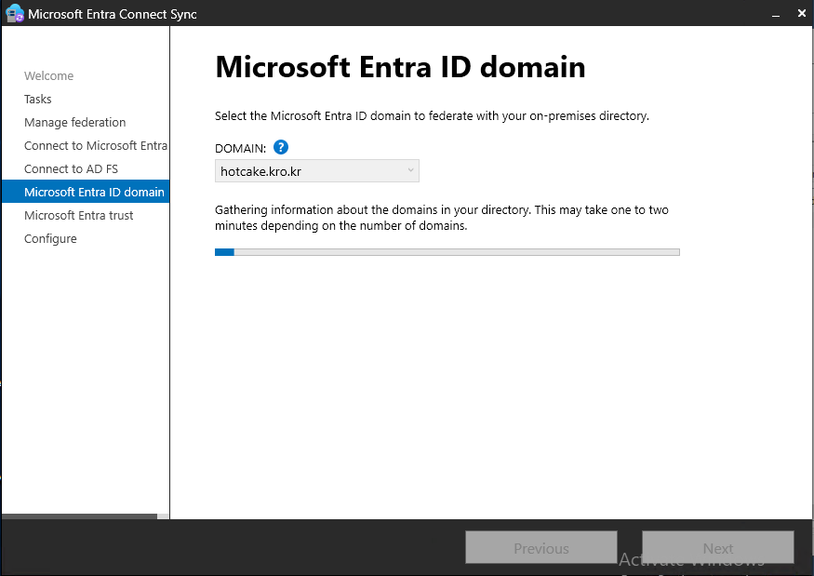This screenshot has width=814, height=576.
Task: Click the 'Select the Microsoft Entra ID domain' instruction text
Action: click(x=432, y=115)
